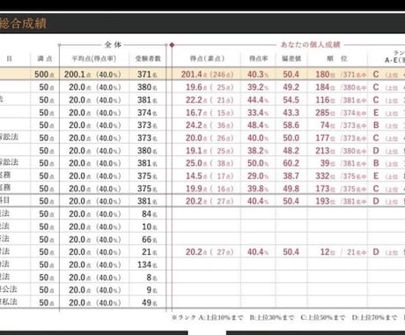Select the 48.2 deviation value

click(291, 151)
